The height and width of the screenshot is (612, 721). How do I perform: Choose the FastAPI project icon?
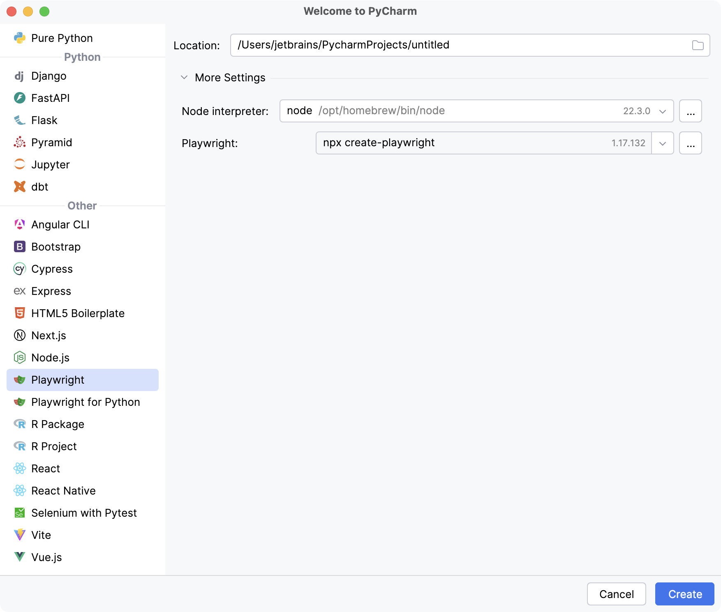coord(19,98)
